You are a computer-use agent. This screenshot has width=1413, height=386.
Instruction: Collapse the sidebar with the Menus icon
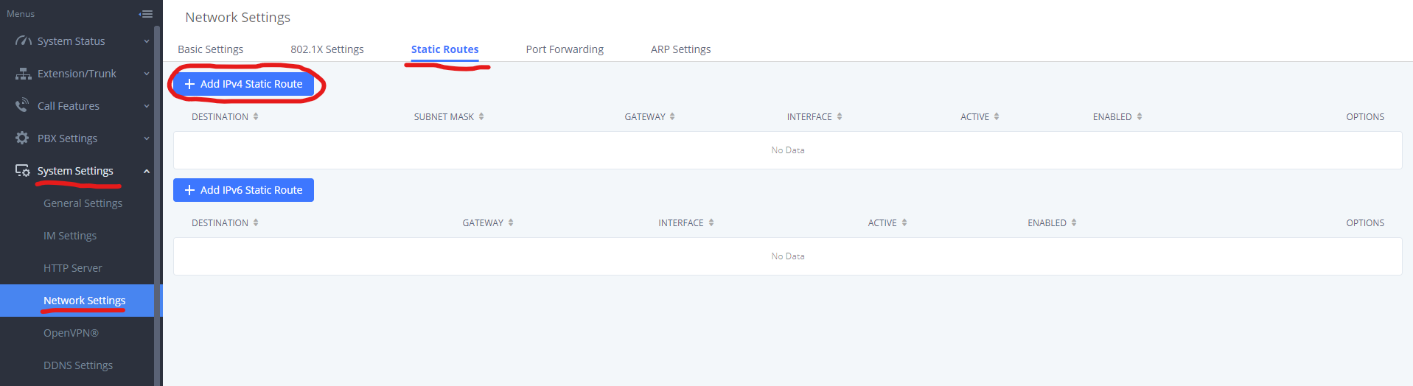tap(146, 14)
